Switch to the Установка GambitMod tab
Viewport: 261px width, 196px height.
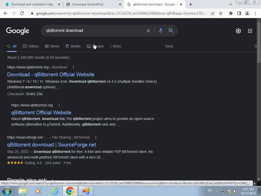(x=88, y=4)
